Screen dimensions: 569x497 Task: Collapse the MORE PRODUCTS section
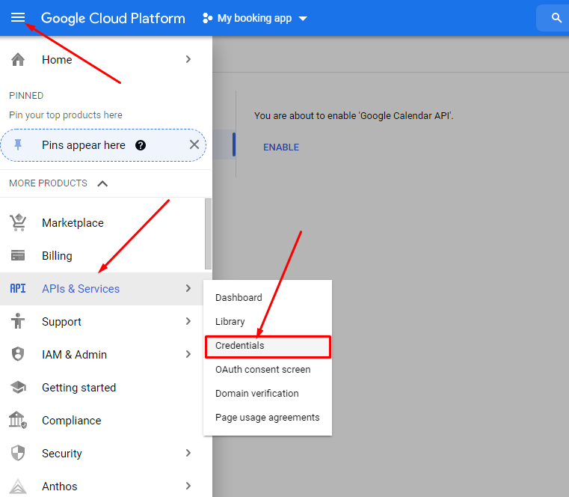[102, 183]
